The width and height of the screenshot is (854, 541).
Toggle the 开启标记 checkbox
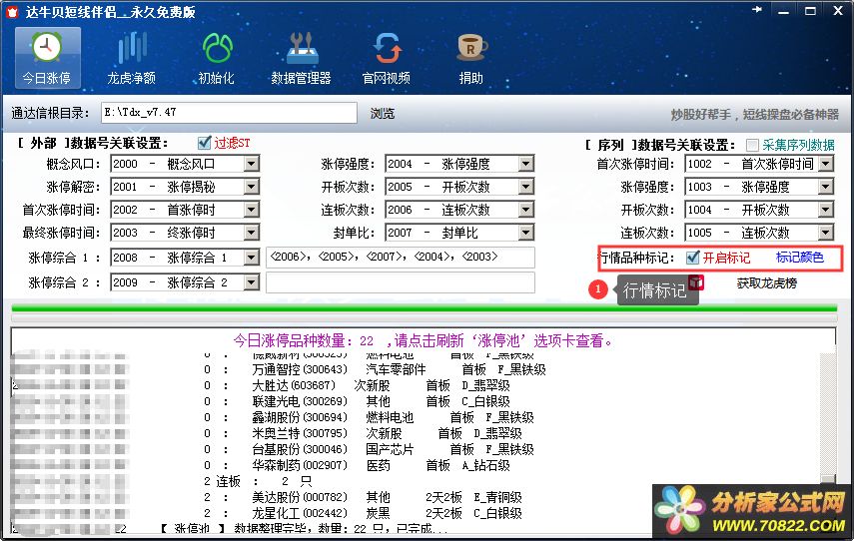pos(692,258)
